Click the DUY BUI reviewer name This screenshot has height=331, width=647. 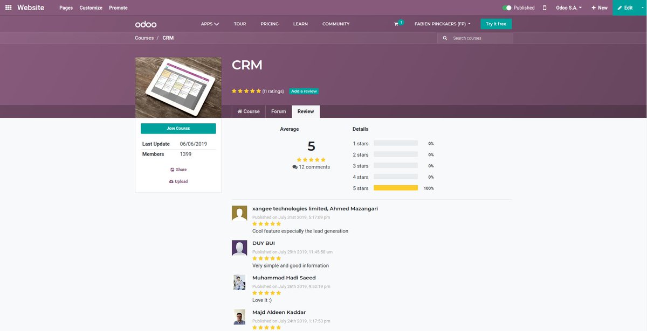pyautogui.click(x=264, y=243)
